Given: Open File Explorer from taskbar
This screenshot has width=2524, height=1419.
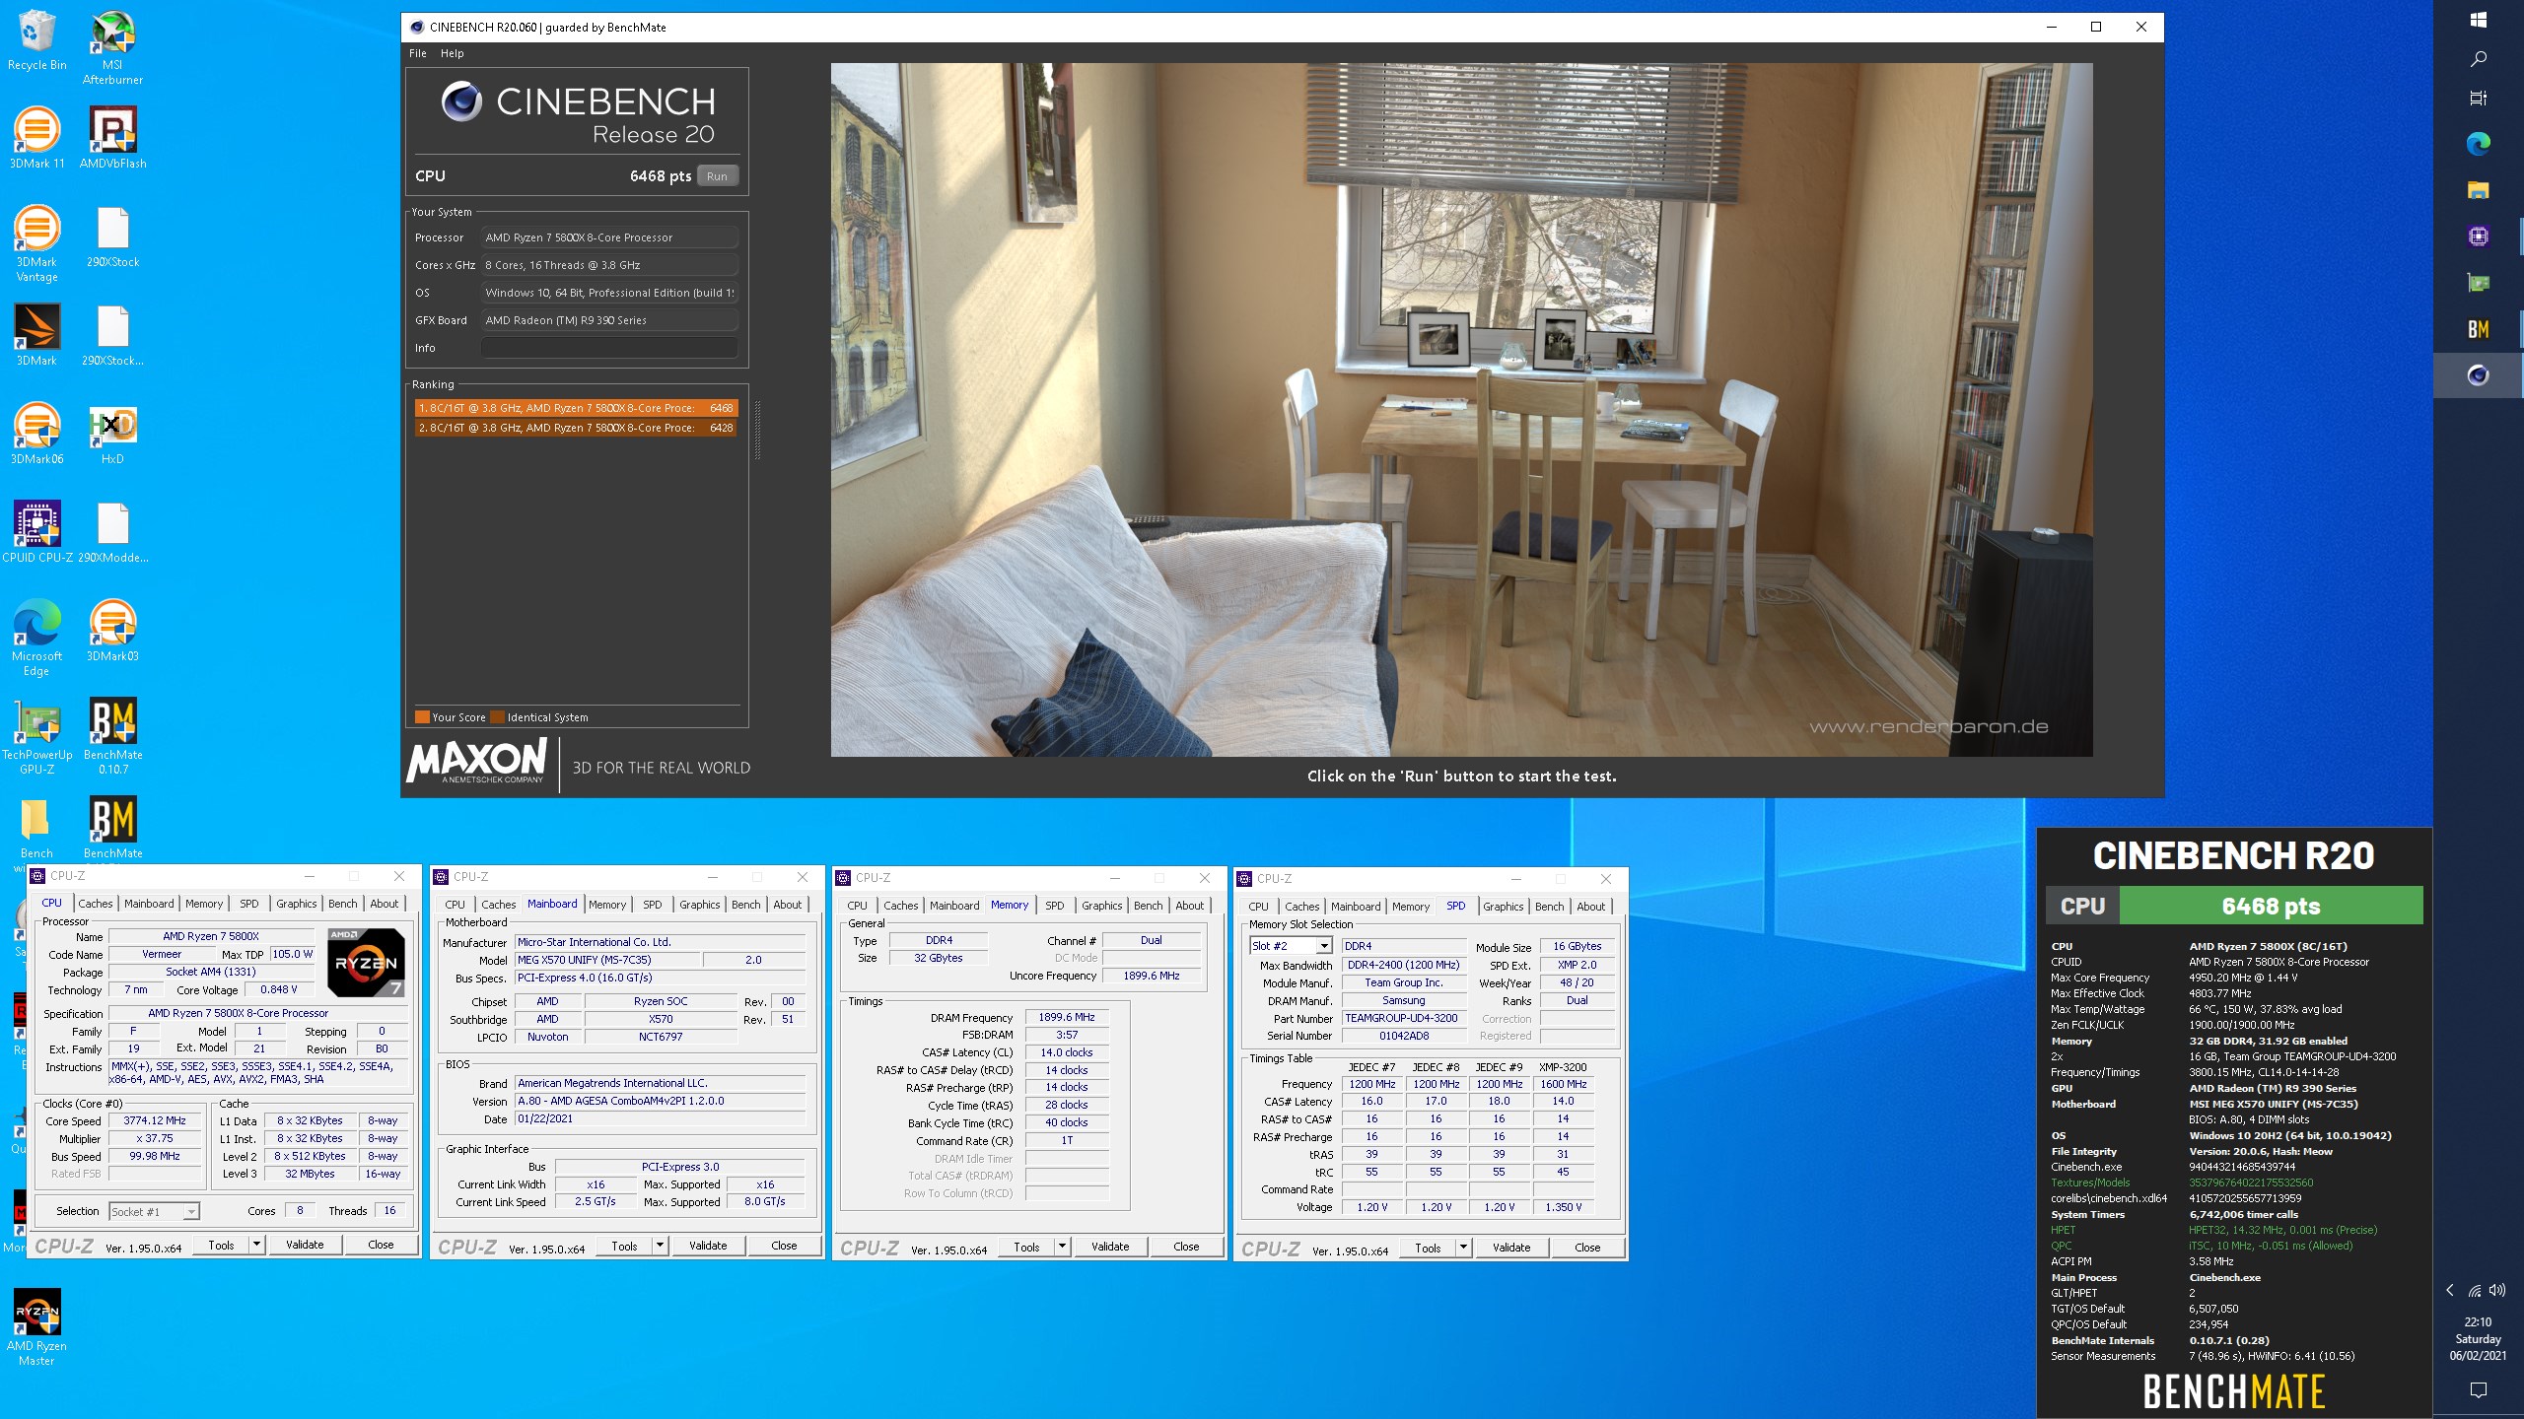Looking at the screenshot, I should pyautogui.click(x=2479, y=190).
